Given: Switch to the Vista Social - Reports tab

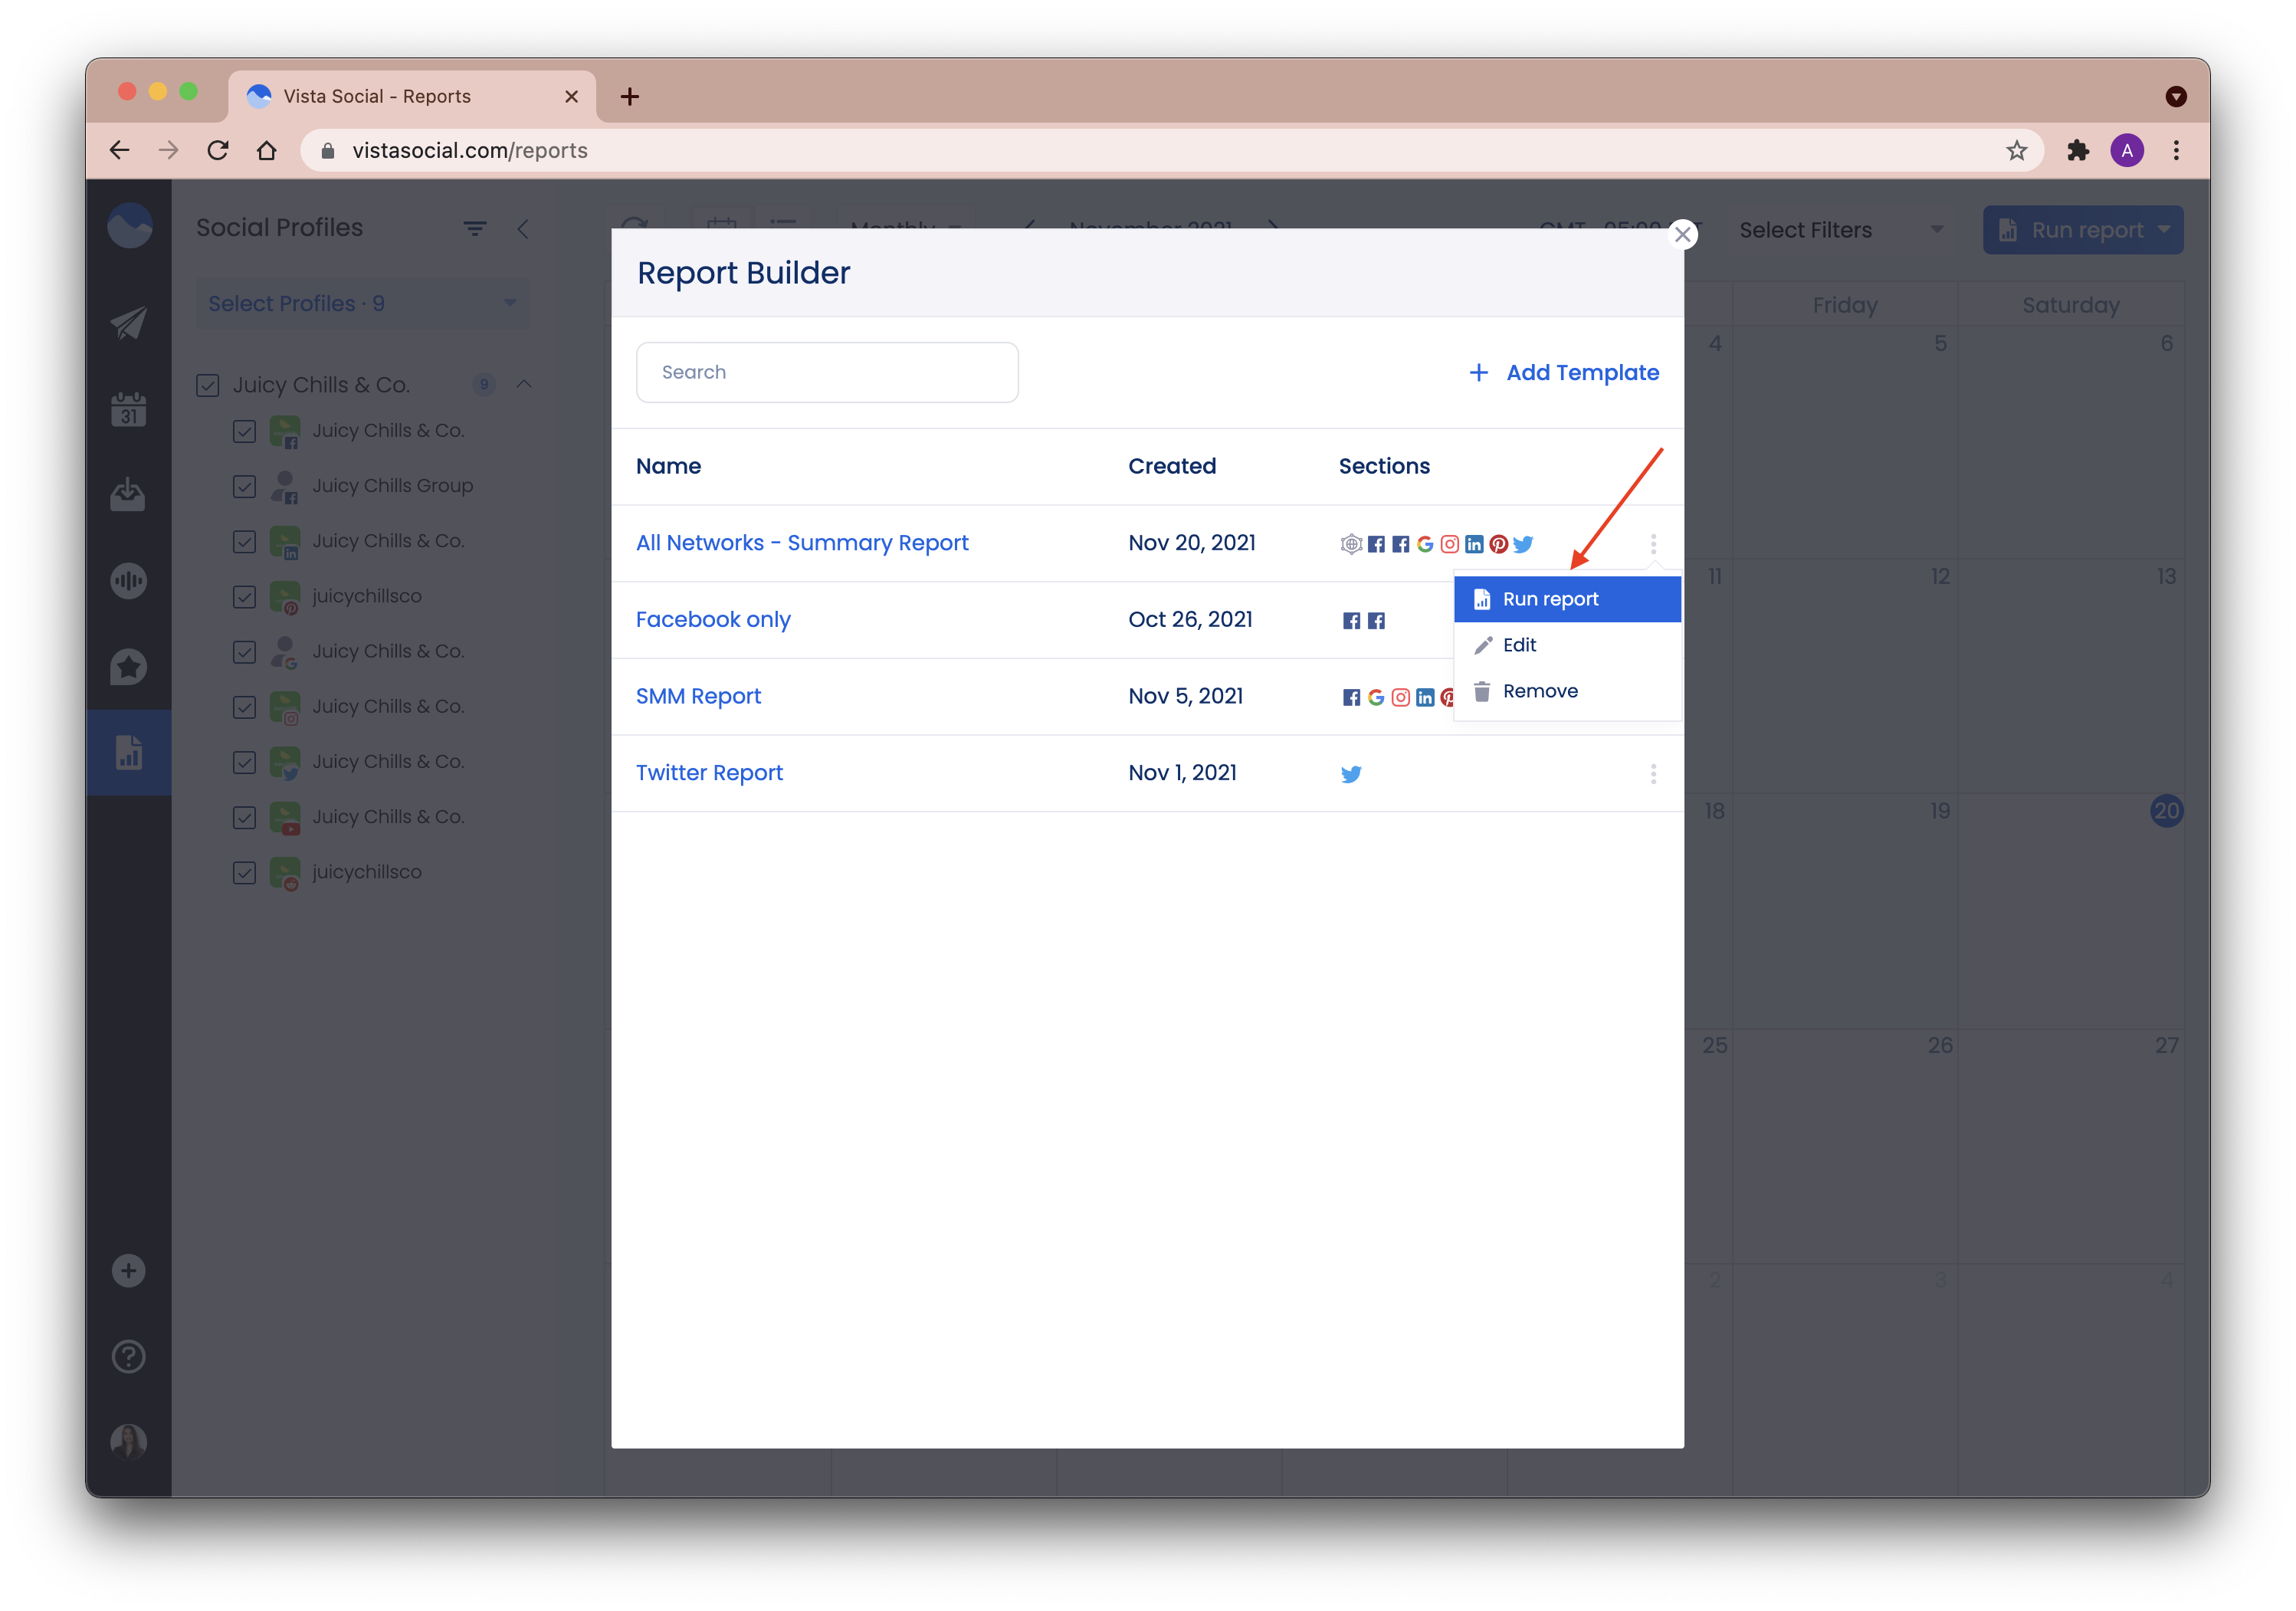Looking at the screenshot, I should click(x=412, y=96).
